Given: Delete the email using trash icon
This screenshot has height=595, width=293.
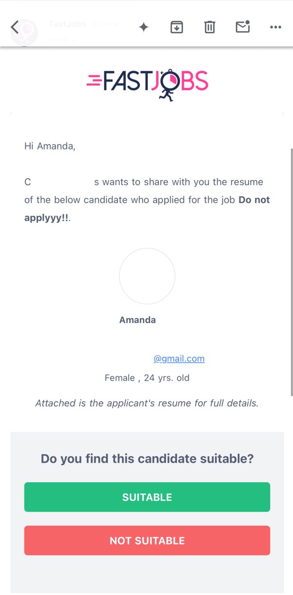Looking at the screenshot, I should pyautogui.click(x=210, y=27).
